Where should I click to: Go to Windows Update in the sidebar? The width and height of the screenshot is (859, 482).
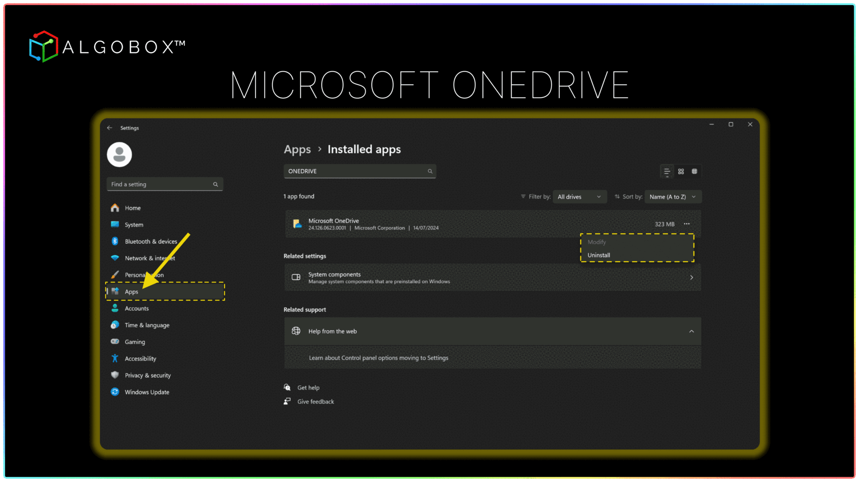(x=147, y=392)
